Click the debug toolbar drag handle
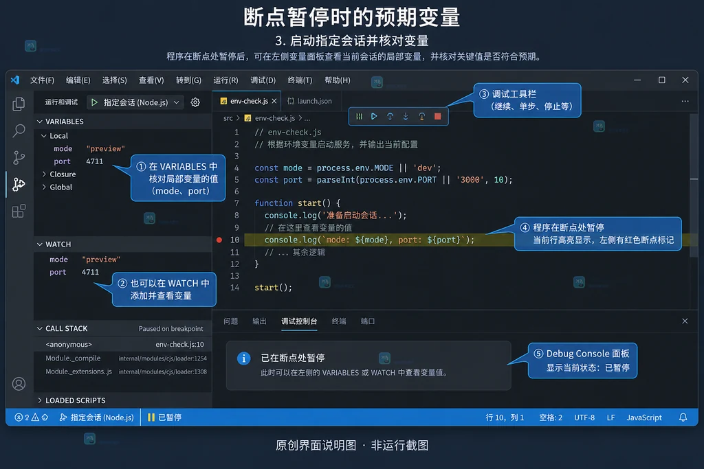This screenshot has height=469, width=704. (x=359, y=117)
